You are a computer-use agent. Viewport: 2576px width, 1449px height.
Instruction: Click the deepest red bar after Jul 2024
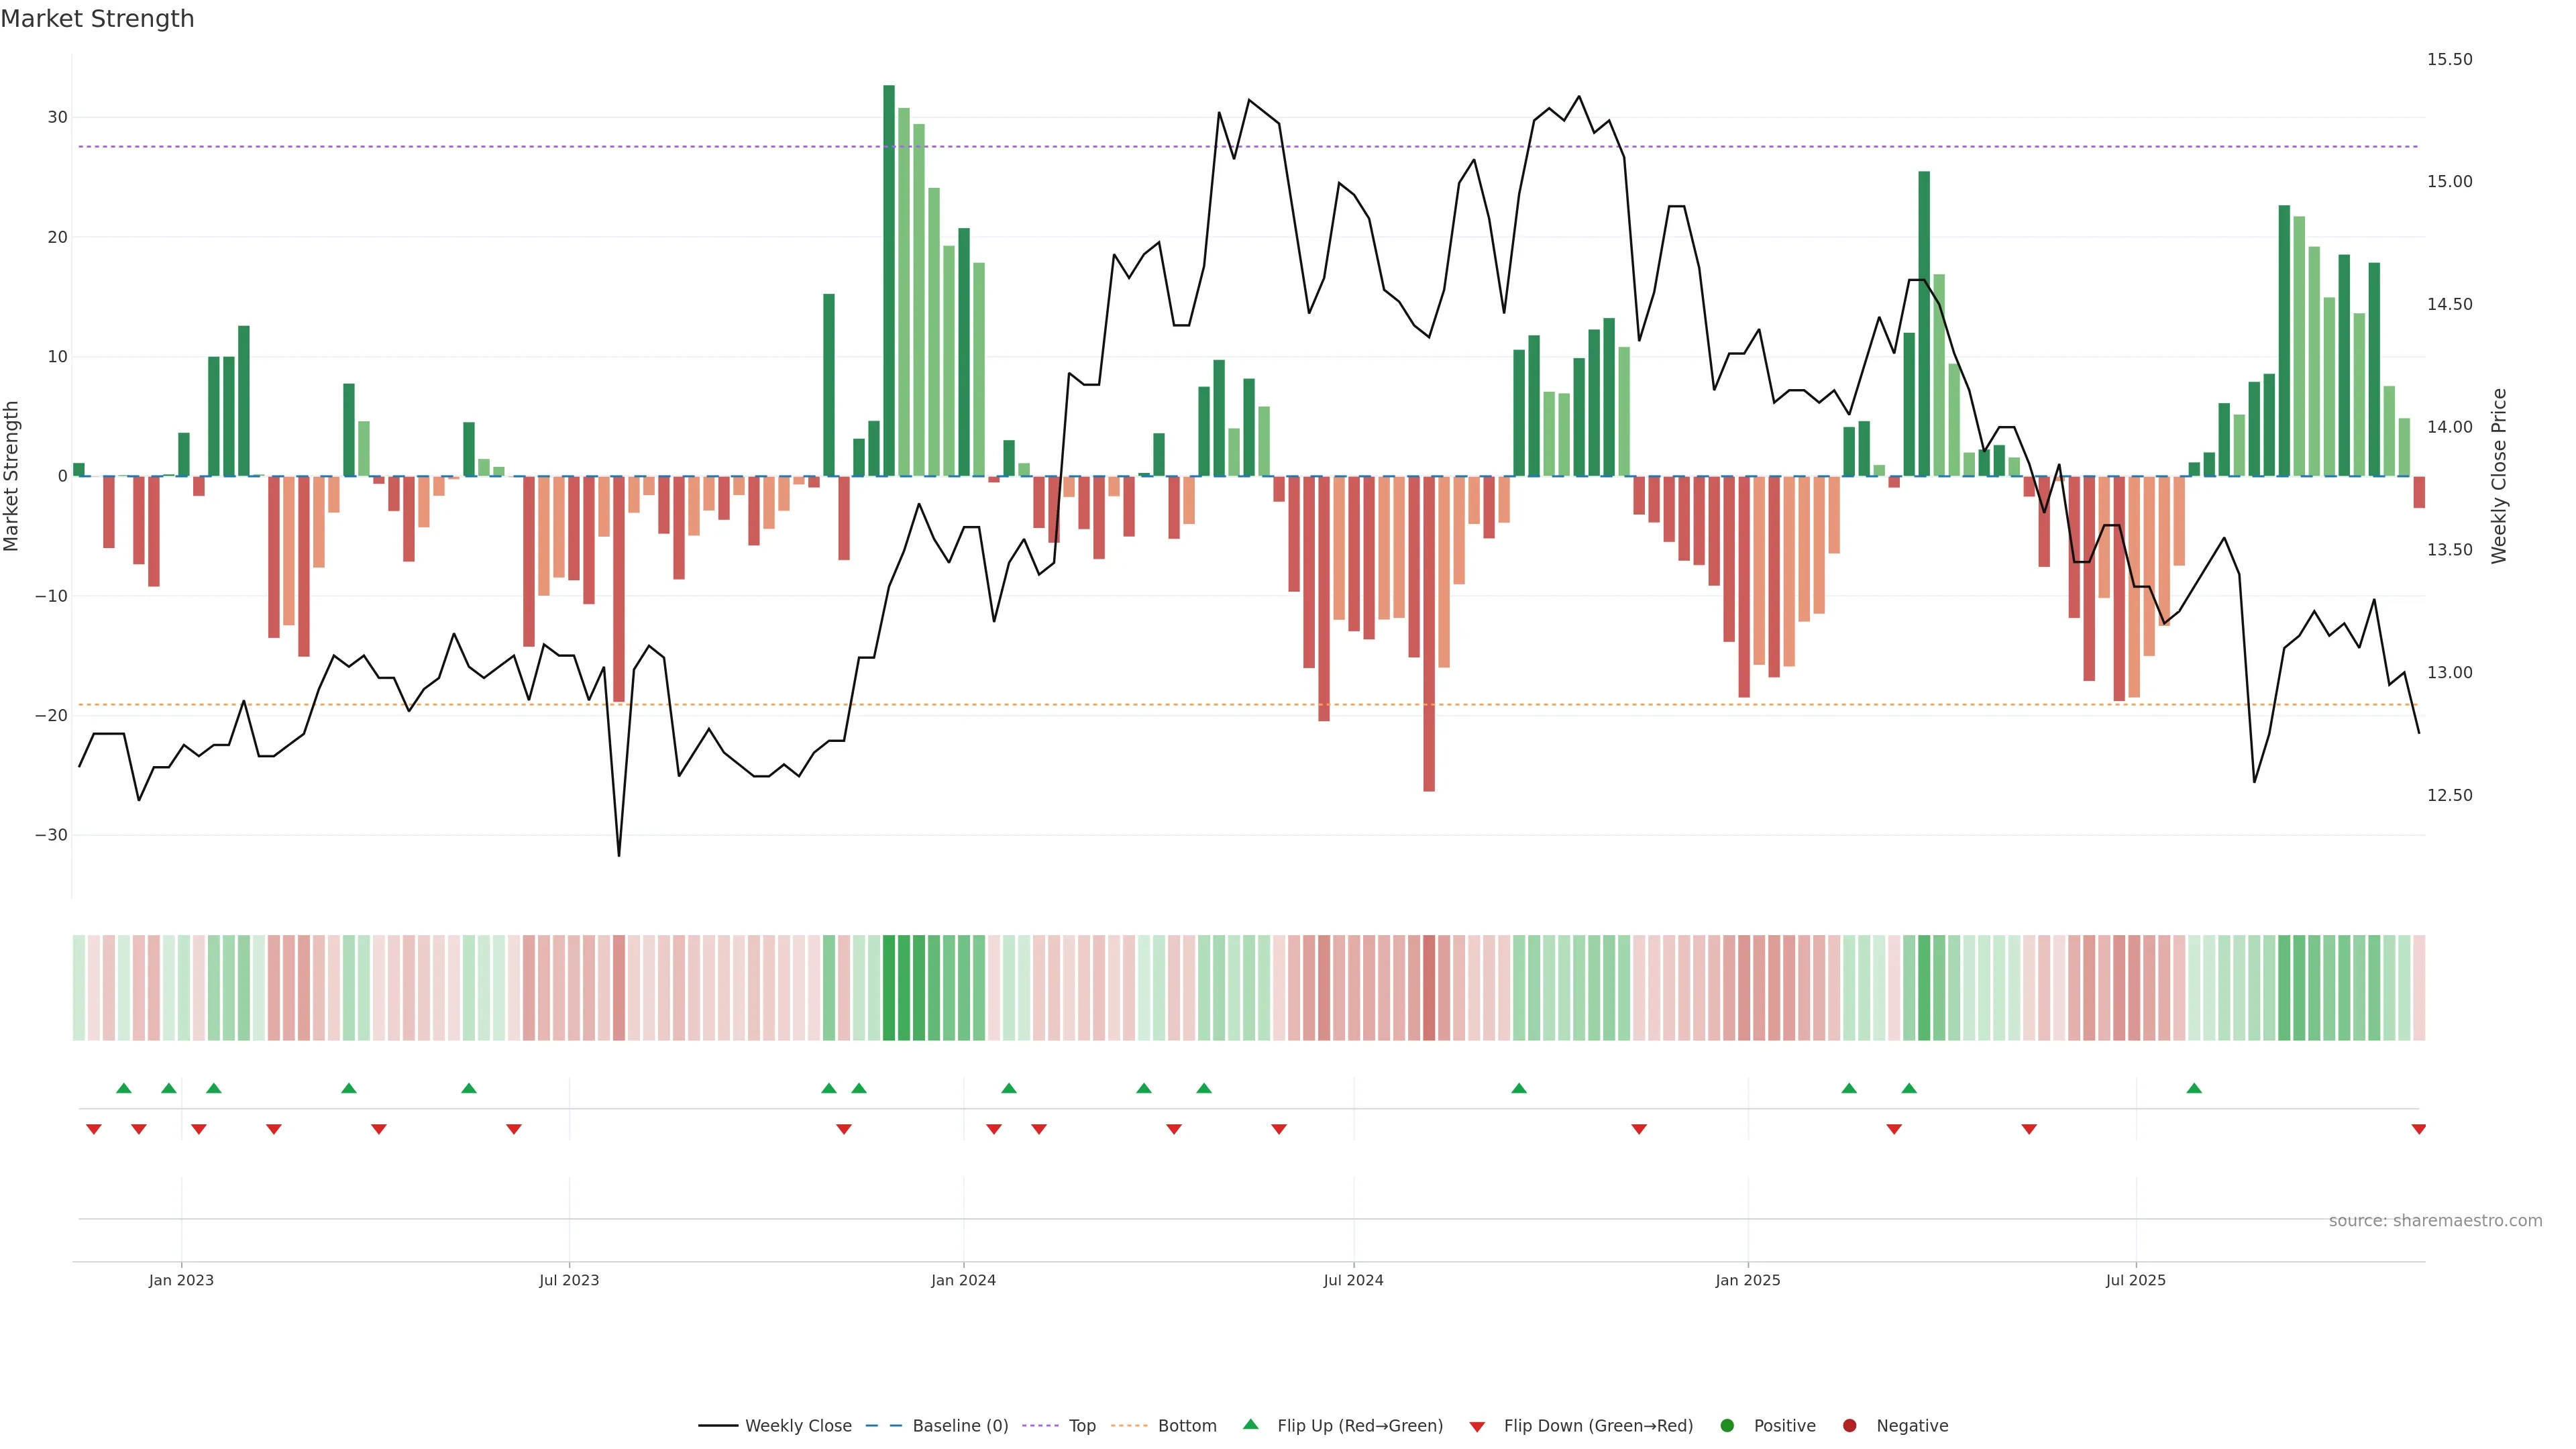coord(1429,633)
